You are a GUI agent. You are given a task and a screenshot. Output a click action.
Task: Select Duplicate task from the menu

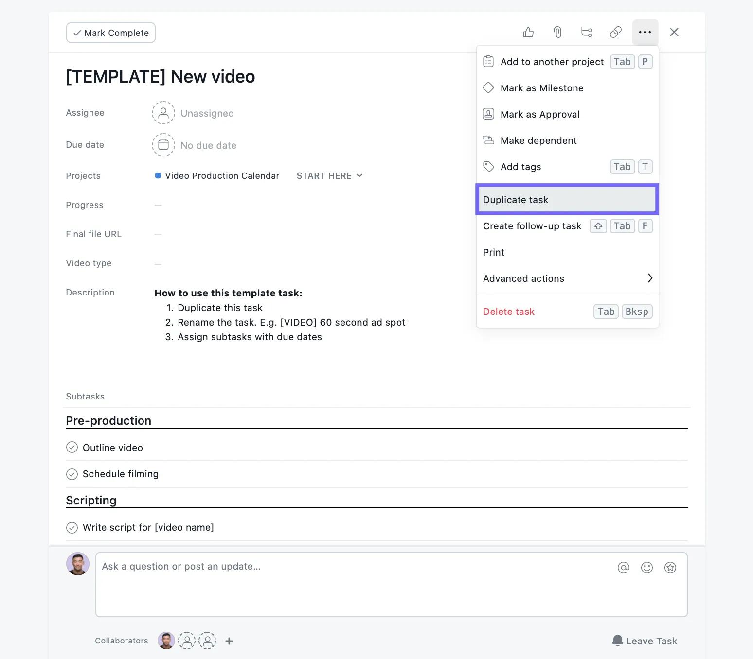pyautogui.click(x=567, y=200)
